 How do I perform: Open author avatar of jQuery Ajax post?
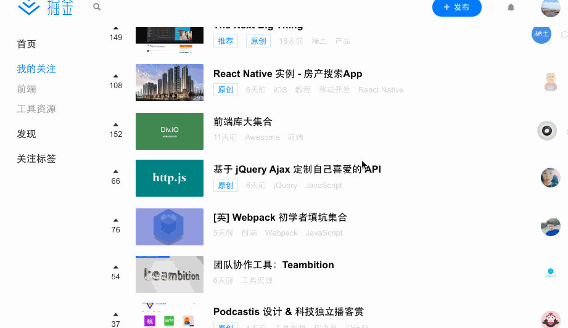click(x=550, y=178)
